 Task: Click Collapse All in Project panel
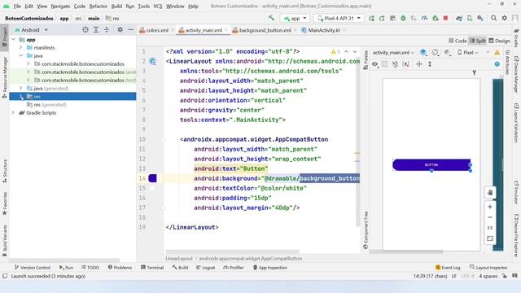[x=107, y=30]
